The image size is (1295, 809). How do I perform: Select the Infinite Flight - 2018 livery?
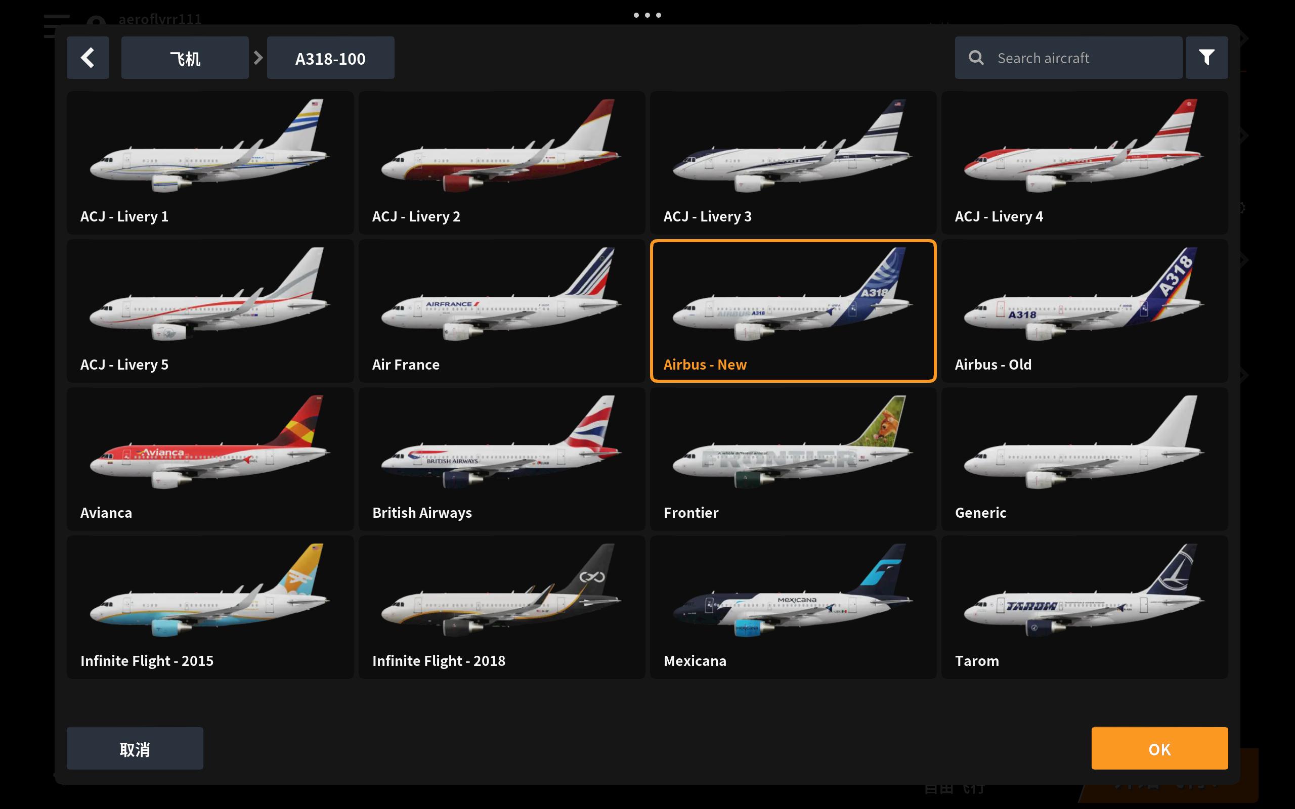pyautogui.click(x=501, y=607)
